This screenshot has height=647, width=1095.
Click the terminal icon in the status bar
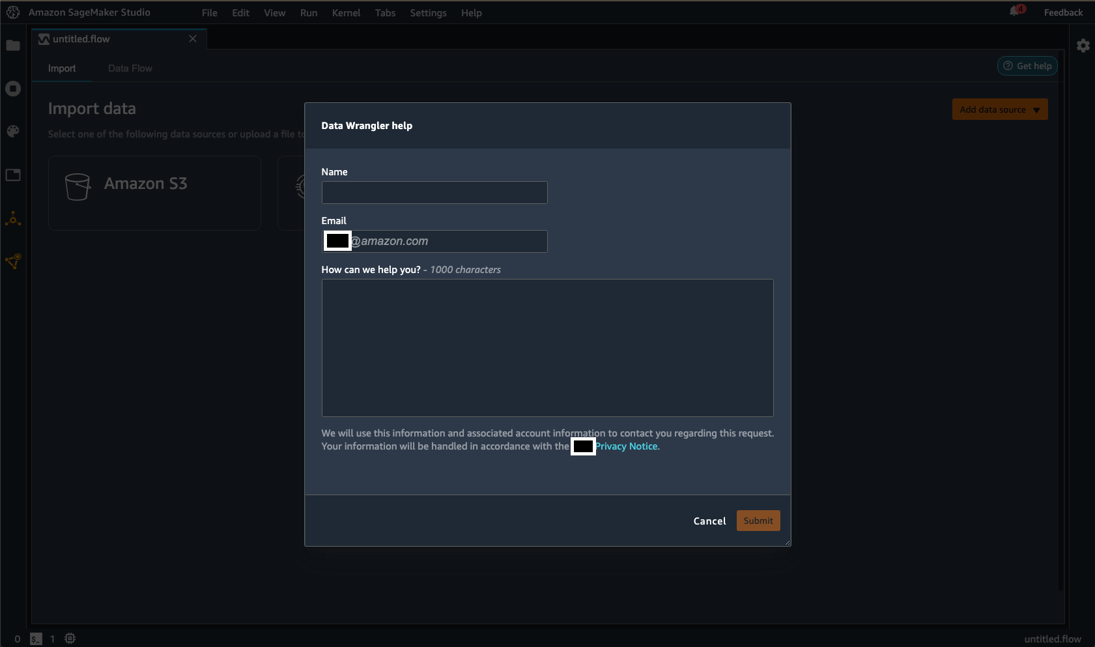36,639
